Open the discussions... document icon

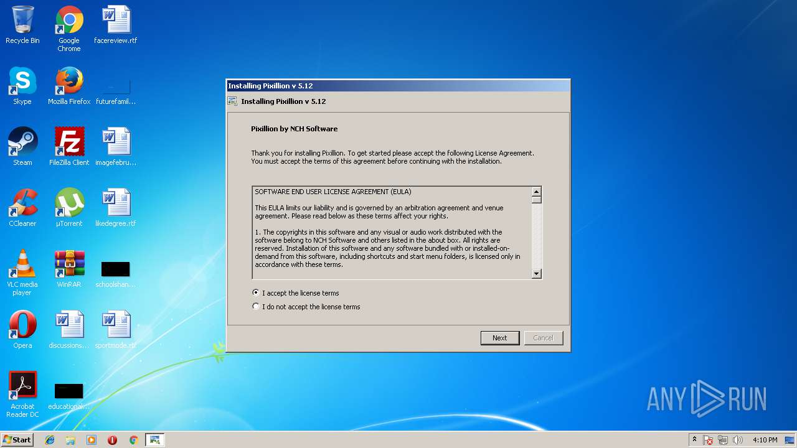pos(69,330)
